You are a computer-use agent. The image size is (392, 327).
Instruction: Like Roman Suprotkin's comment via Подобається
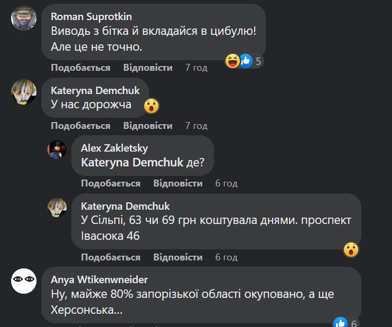80,68
